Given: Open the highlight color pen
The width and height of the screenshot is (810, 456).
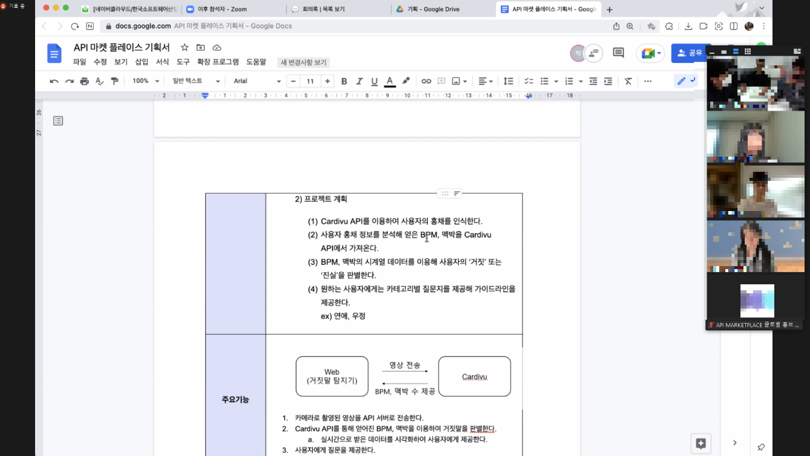Looking at the screenshot, I should point(406,81).
